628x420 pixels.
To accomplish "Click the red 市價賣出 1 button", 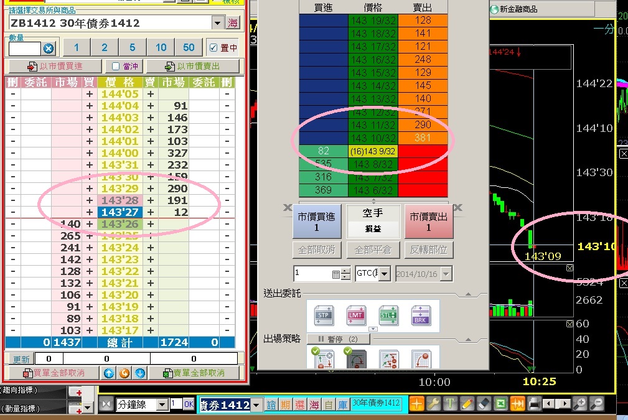I will [x=429, y=222].
